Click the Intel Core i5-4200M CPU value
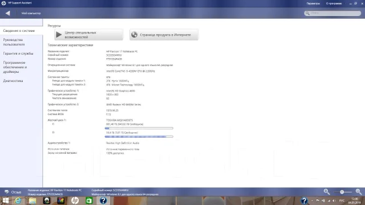The image size is (365, 205). pos(131,71)
